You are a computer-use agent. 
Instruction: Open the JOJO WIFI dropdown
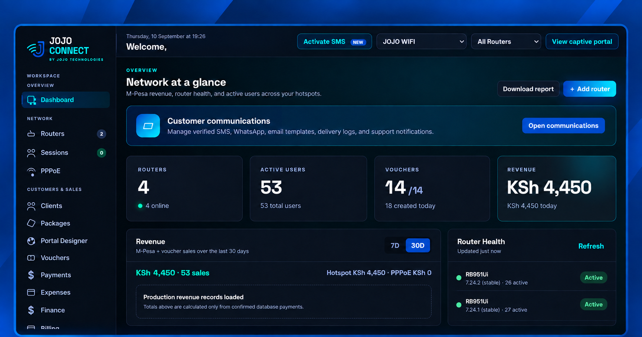(x=422, y=42)
